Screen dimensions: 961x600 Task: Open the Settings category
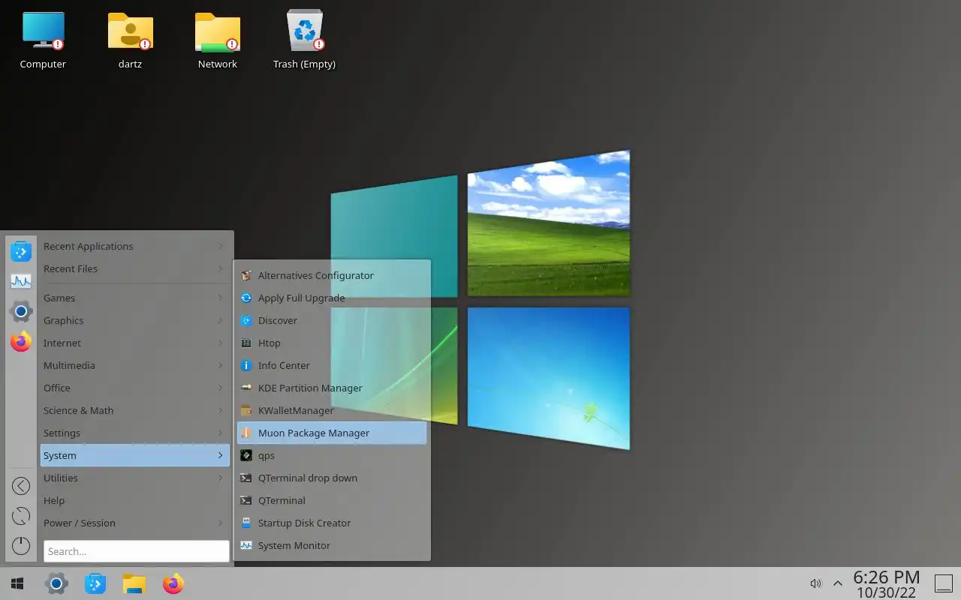[135, 433]
